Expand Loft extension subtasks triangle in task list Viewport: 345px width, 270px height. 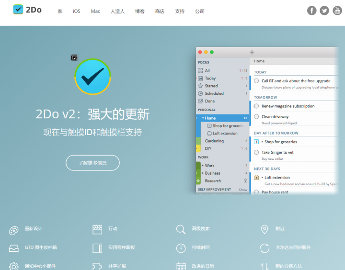coord(262,178)
